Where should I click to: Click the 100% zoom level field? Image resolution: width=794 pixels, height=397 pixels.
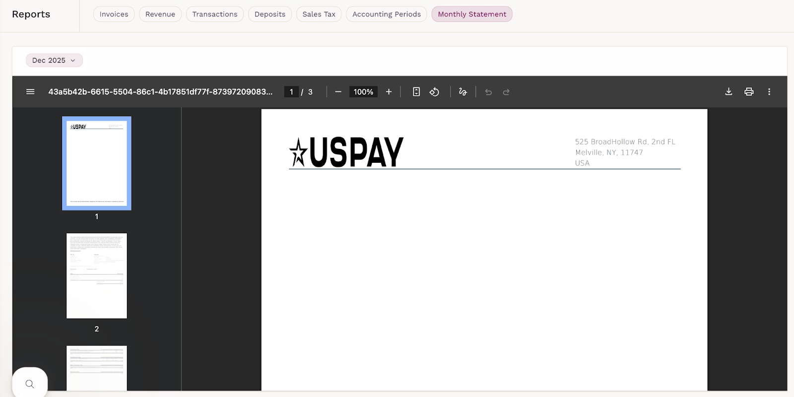tap(363, 92)
